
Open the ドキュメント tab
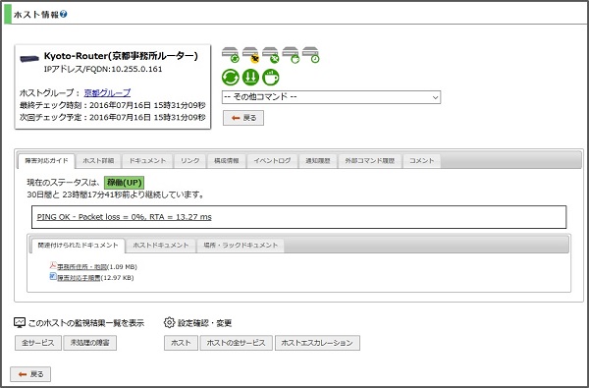click(147, 161)
